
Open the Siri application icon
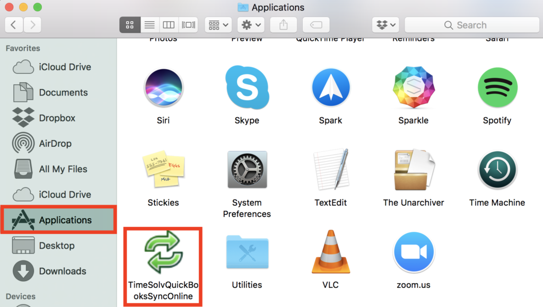tap(163, 87)
